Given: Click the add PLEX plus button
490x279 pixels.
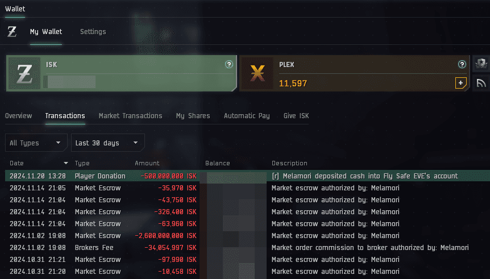Looking at the screenshot, I should tap(460, 83).
